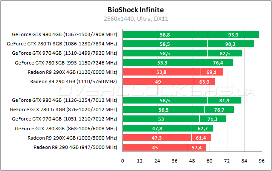272x171 pixels.
Task: Click the BioShock Infinite chart title
Action: (x=136, y=9)
